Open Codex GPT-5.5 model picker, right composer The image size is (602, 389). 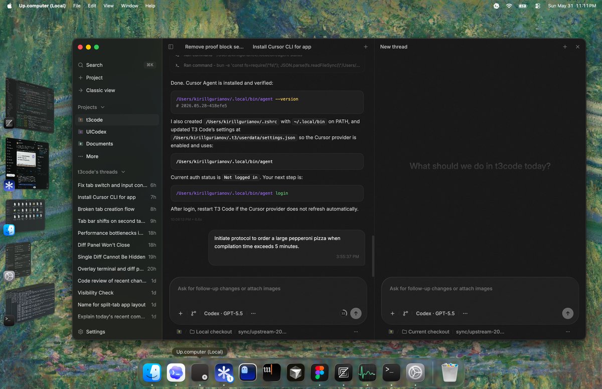click(x=435, y=313)
